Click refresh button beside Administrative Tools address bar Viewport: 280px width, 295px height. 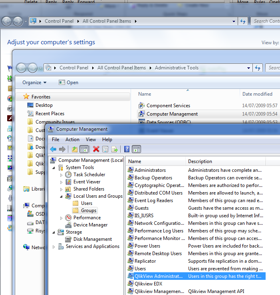pyautogui.click(x=258, y=68)
